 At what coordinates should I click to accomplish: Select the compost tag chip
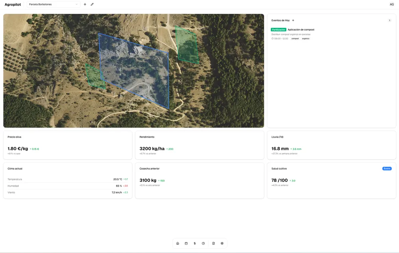click(295, 38)
